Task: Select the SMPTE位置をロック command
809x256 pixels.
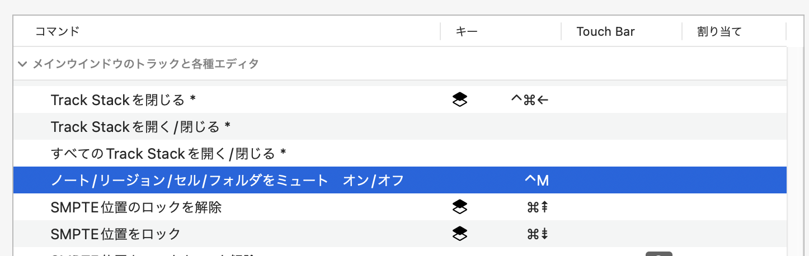Action: pos(115,234)
